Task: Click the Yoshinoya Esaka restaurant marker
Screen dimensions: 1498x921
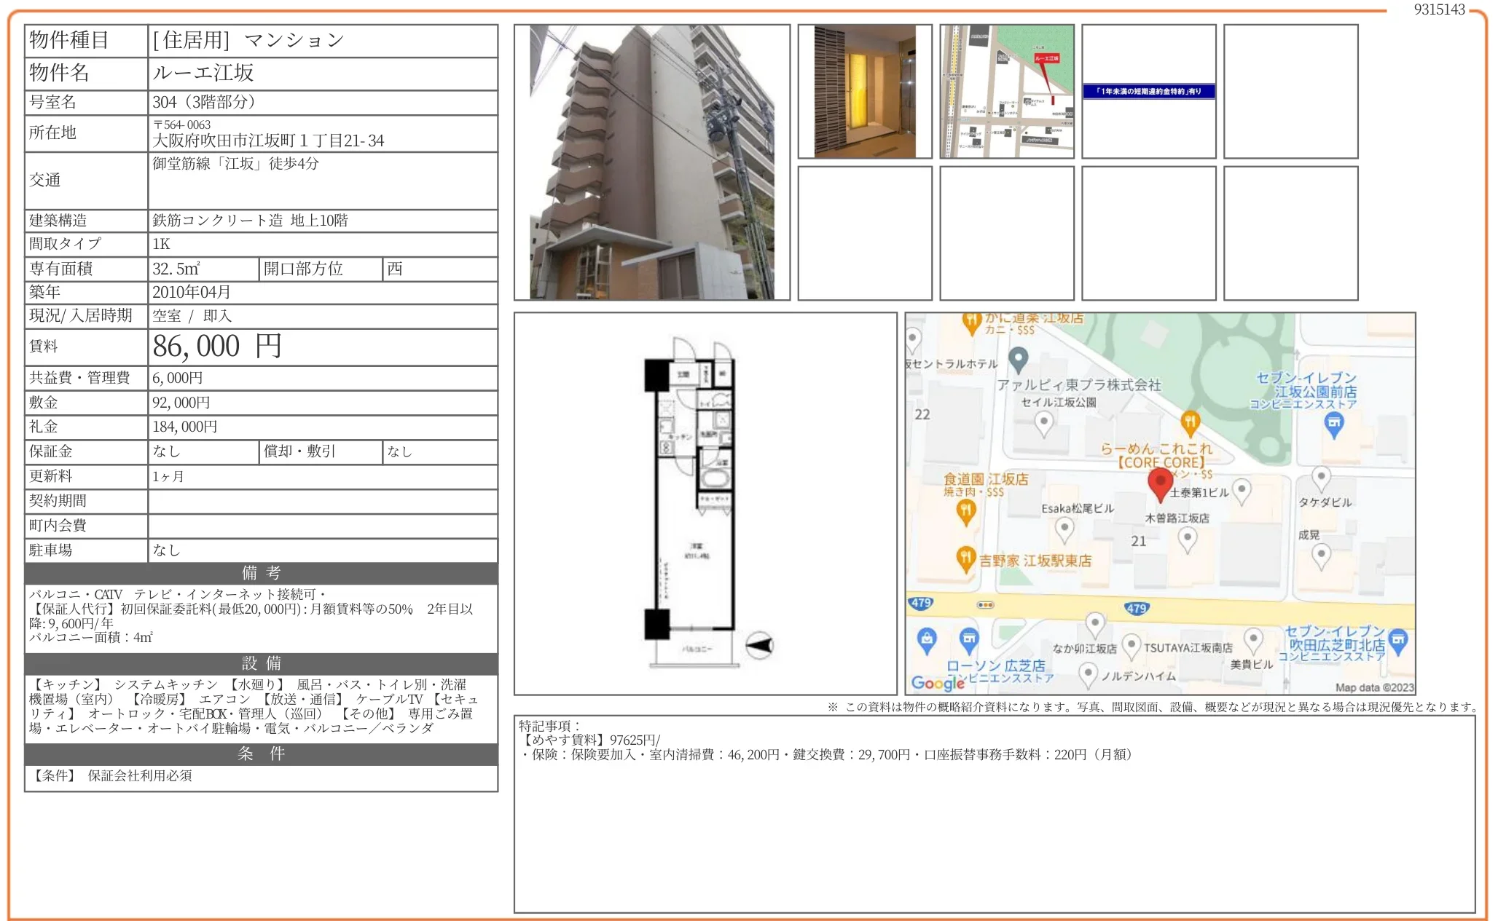Action: coord(965,558)
